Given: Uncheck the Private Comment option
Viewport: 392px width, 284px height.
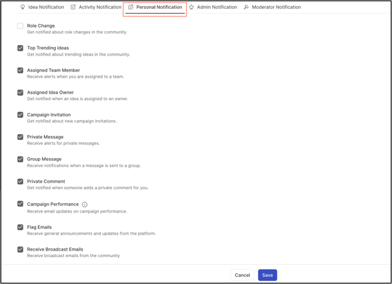Looking at the screenshot, I should (20, 182).
